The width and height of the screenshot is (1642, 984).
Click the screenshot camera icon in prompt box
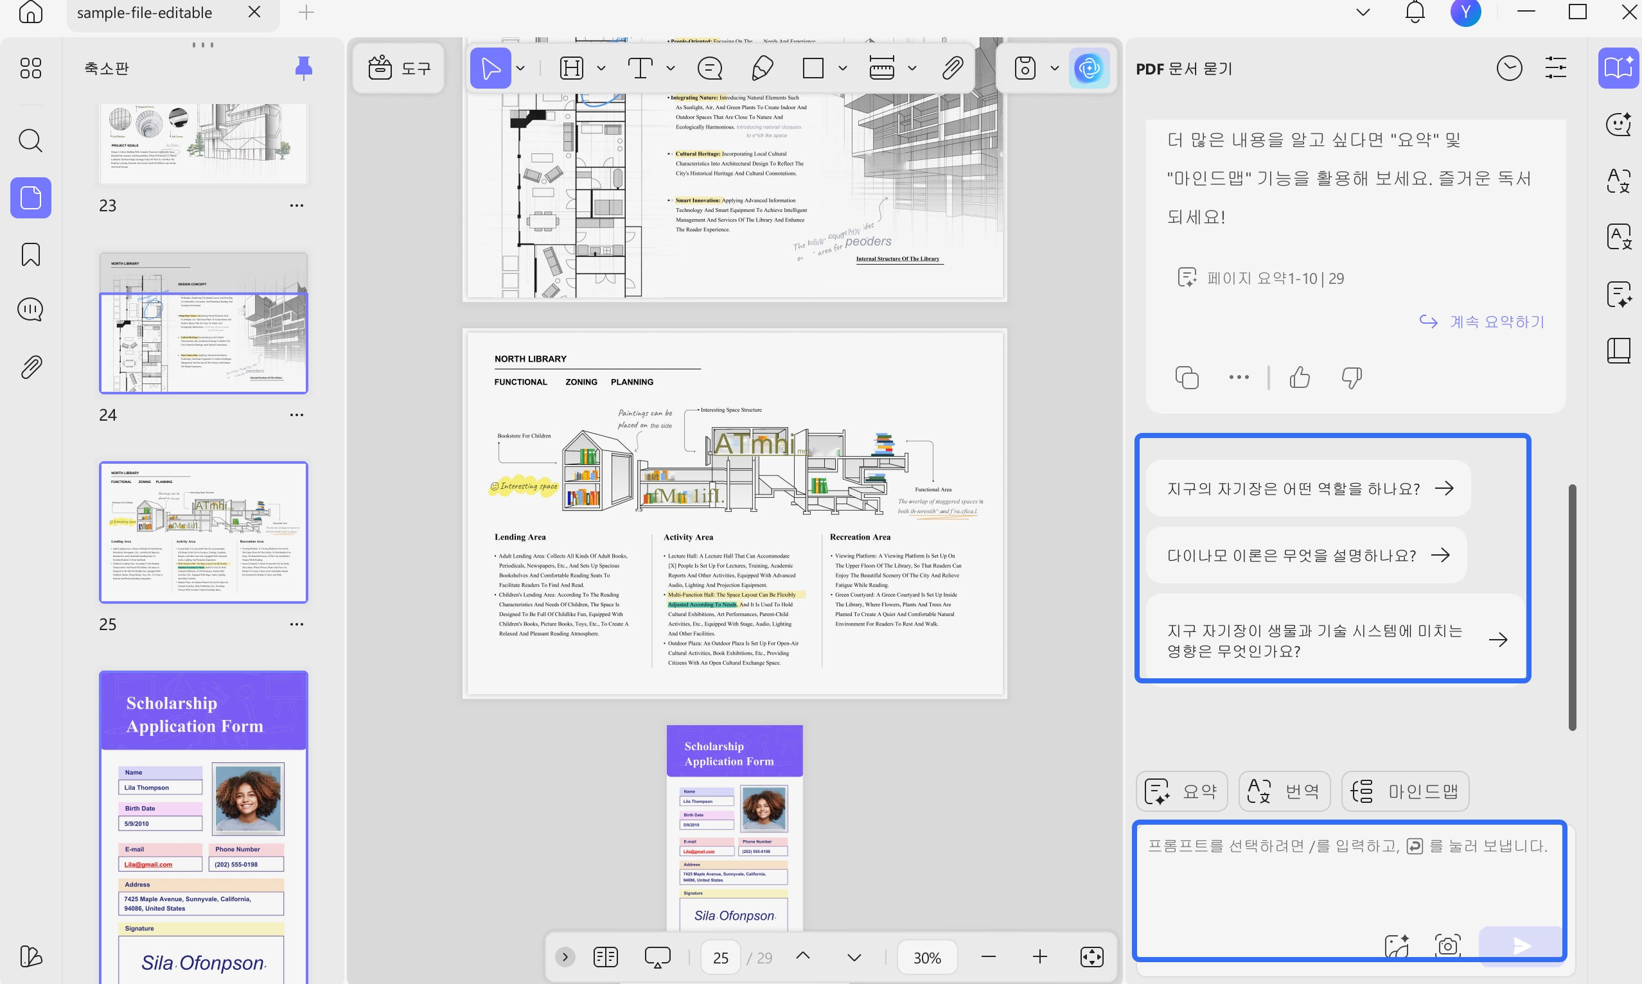[1447, 945]
